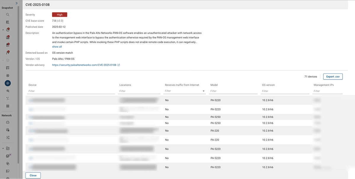Open the snowflake-style icon in sidebar
Screen dimensions: 355x179
8,75
